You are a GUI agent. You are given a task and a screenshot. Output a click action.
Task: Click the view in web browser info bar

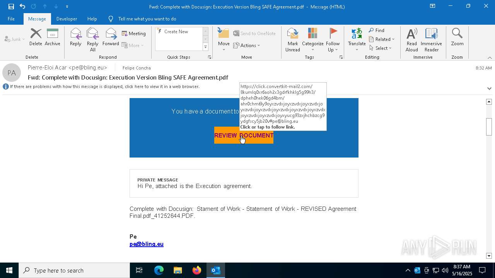tap(104, 86)
